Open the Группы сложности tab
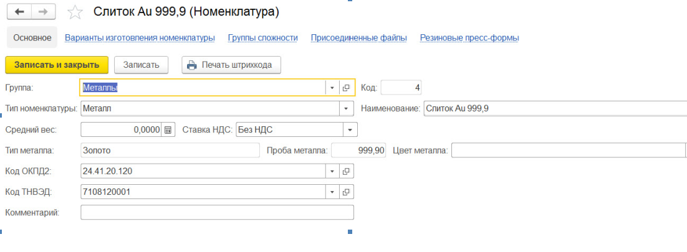Screen dimensions: 687x252 pyautogui.click(x=262, y=38)
